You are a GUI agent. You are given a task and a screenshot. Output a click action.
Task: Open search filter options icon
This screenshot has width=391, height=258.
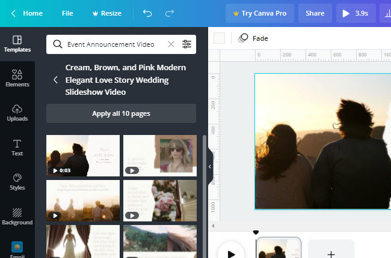point(186,44)
